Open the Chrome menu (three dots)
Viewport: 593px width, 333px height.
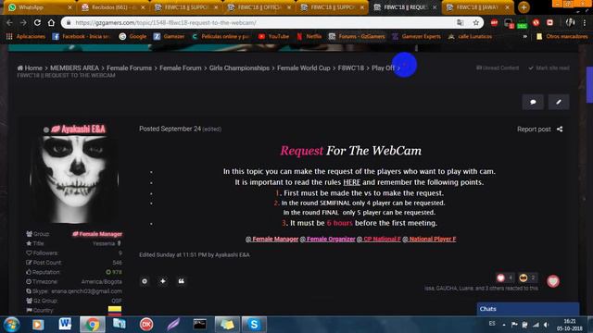point(585,22)
